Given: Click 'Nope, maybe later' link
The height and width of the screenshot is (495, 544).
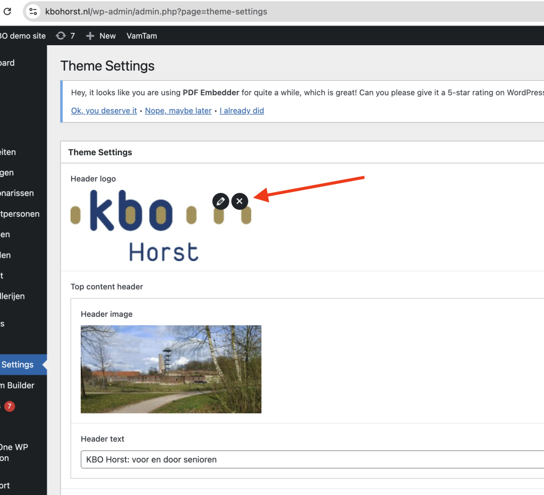Looking at the screenshot, I should tap(178, 111).
